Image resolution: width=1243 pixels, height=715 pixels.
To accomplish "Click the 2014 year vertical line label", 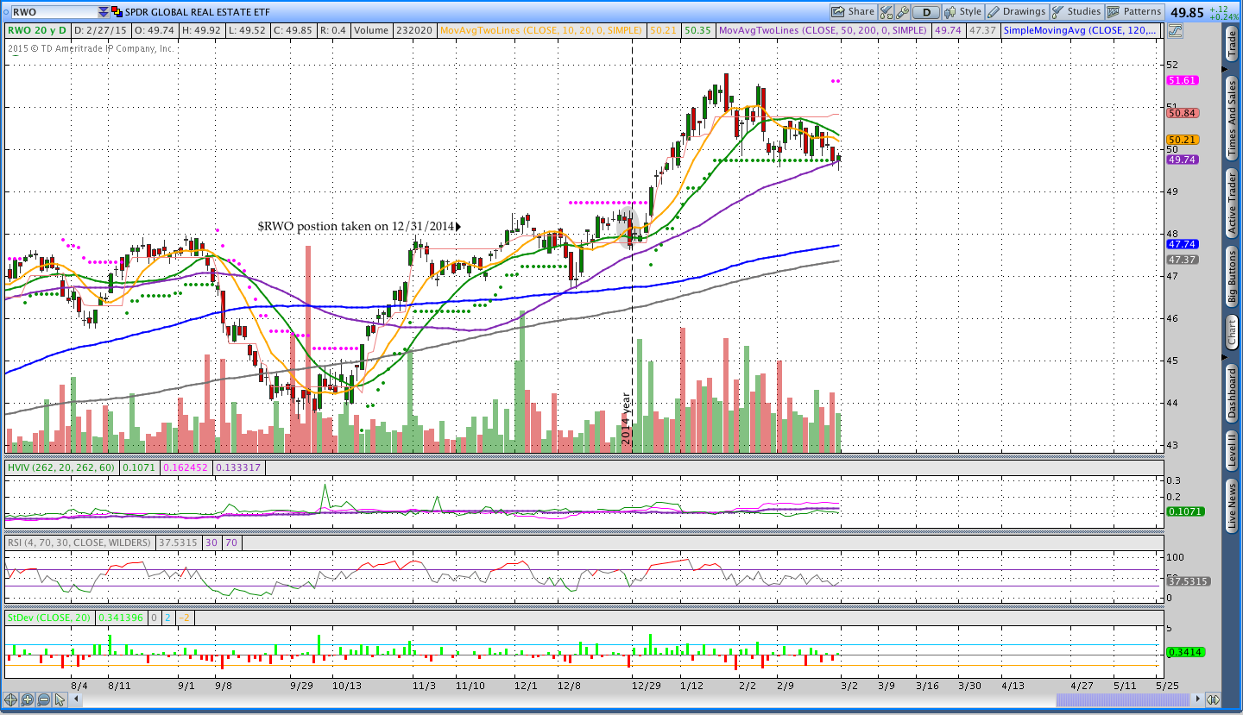I will [x=626, y=418].
